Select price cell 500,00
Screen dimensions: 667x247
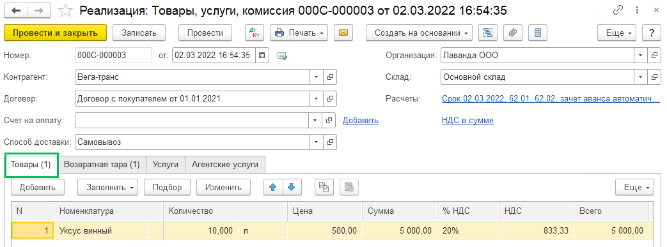[x=325, y=231]
